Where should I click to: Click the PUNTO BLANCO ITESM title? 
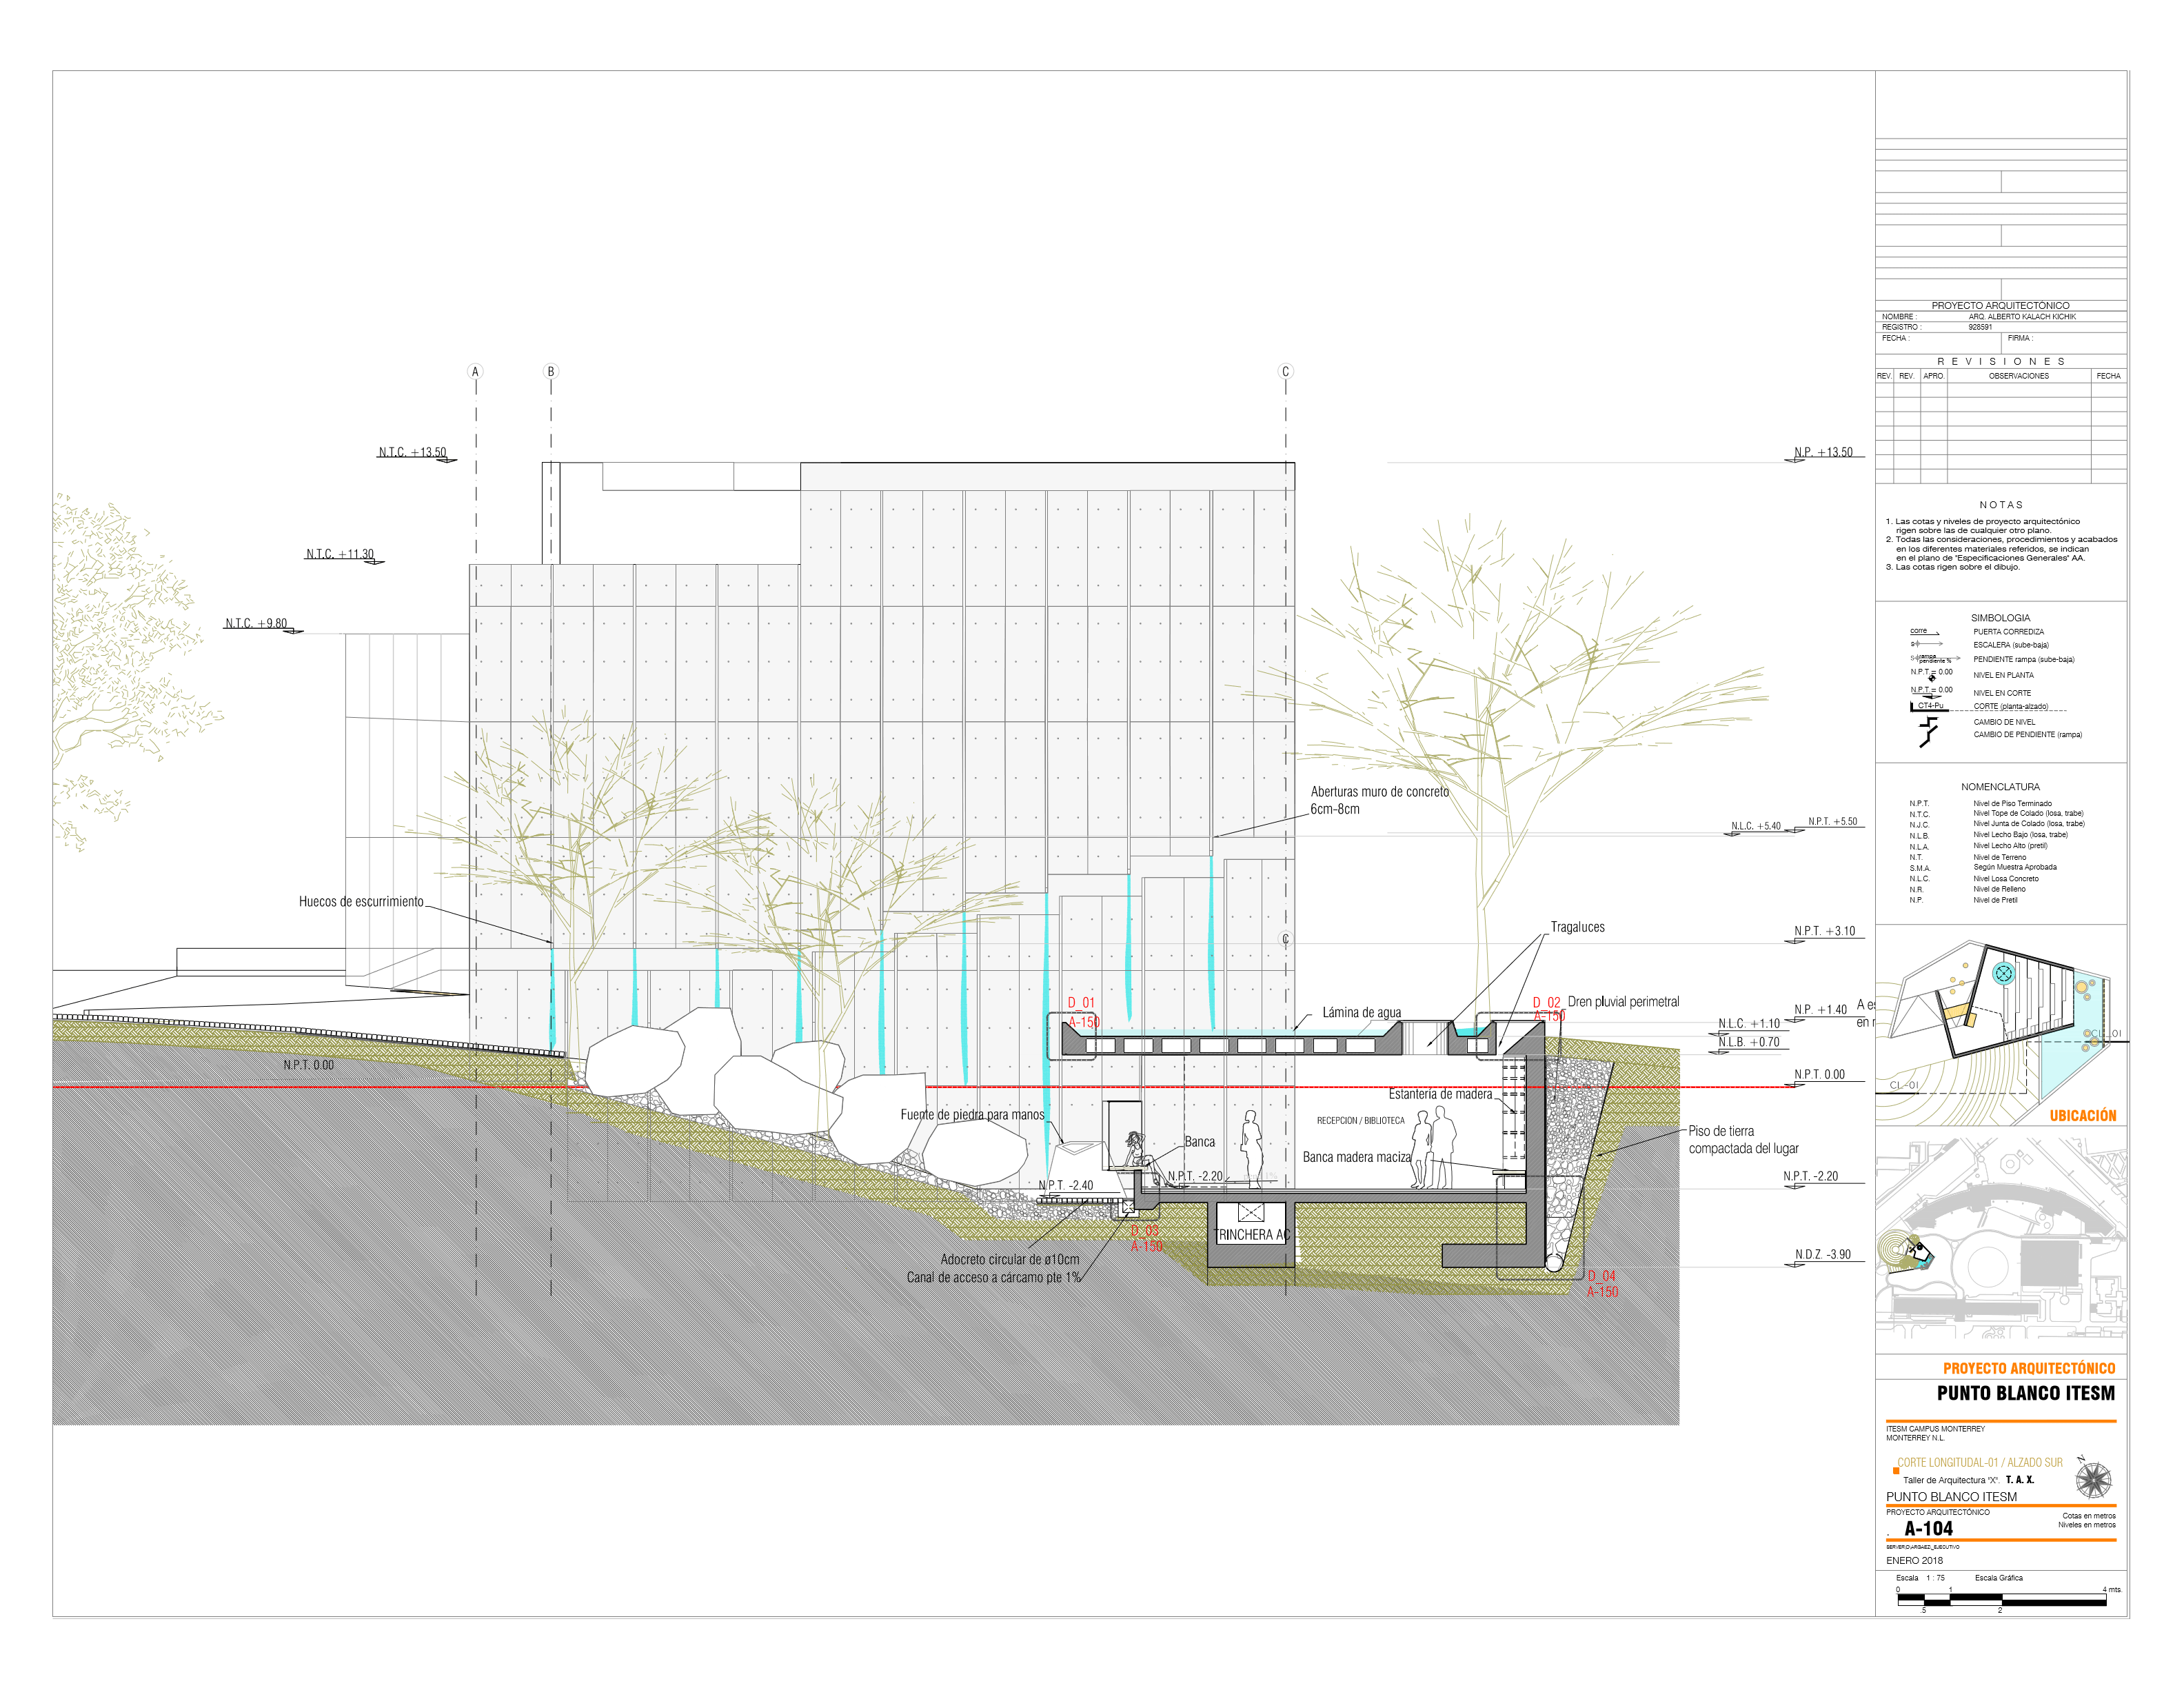(2025, 1393)
